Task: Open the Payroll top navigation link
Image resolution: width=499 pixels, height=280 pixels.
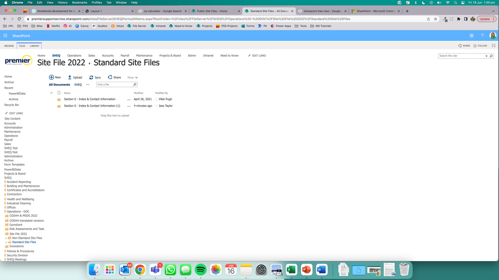Action: 125,56
